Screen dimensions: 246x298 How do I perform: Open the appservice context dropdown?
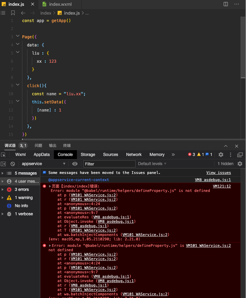(43, 164)
